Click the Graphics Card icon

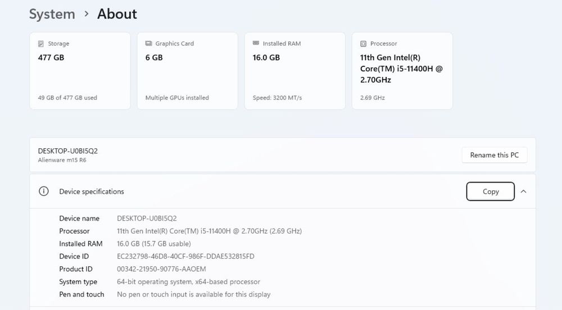[149, 44]
